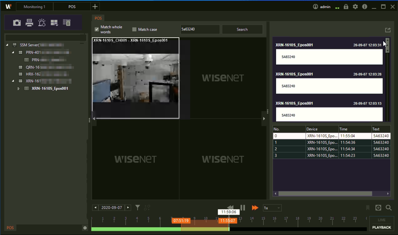Collapse the SSM Server tree node
The height and width of the screenshot is (235, 398).
pyautogui.click(x=7, y=45)
